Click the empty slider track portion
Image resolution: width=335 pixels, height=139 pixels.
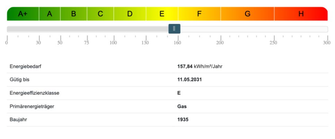254,29
